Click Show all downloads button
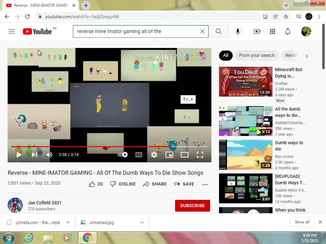This screenshot has height=244, width=326. [302, 222]
